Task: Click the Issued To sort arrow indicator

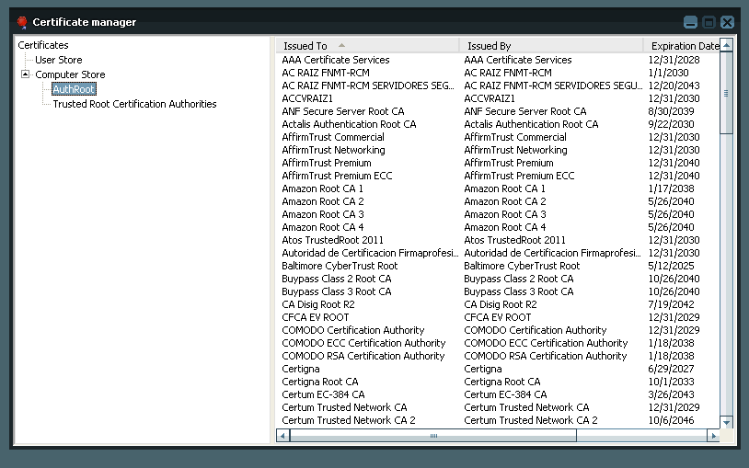Action: [341, 45]
